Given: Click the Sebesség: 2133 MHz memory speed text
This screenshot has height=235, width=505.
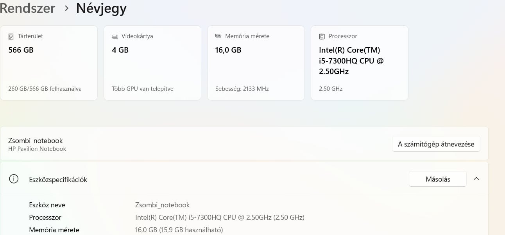Looking at the screenshot, I should click(x=242, y=89).
